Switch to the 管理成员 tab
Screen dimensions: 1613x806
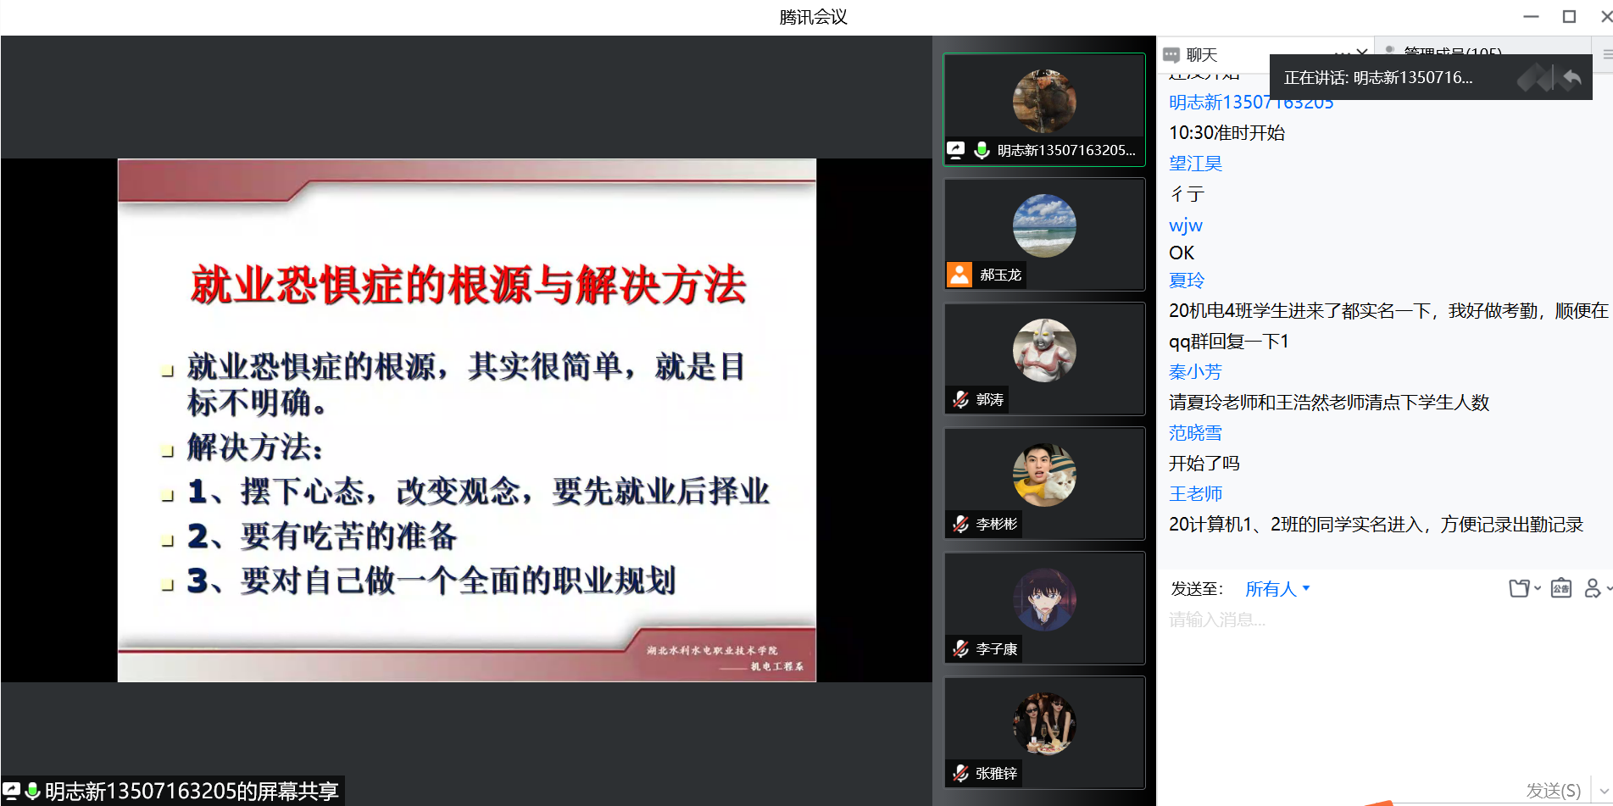(1451, 53)
